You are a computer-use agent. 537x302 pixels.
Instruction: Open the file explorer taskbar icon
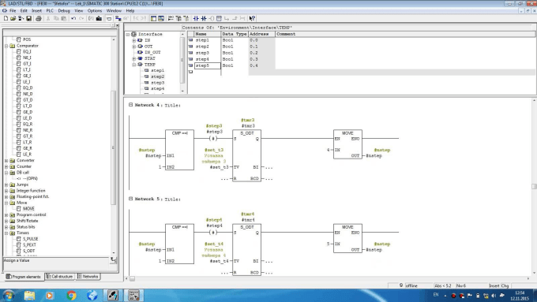coord(29,295)
